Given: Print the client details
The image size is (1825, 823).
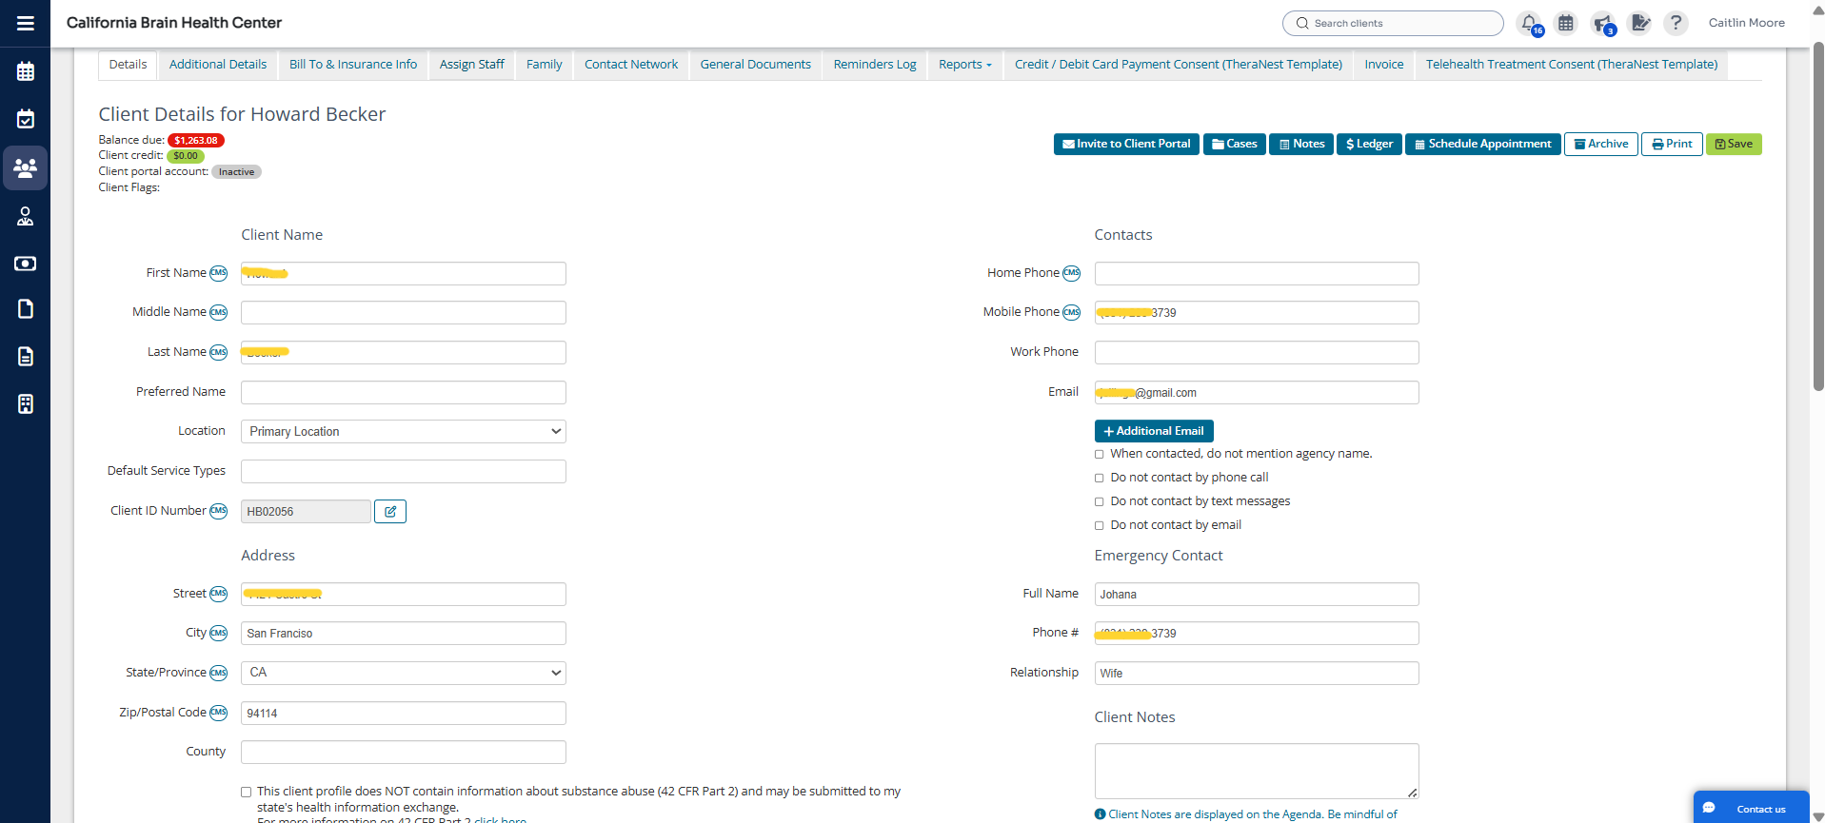Looking at the screenshot, I should pyautogui.click(x=1672, y=145).
